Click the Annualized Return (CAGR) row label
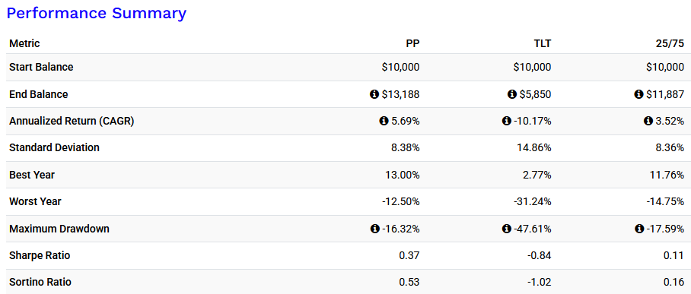This screenshot has width=691, height=294. tap(72, 121)
